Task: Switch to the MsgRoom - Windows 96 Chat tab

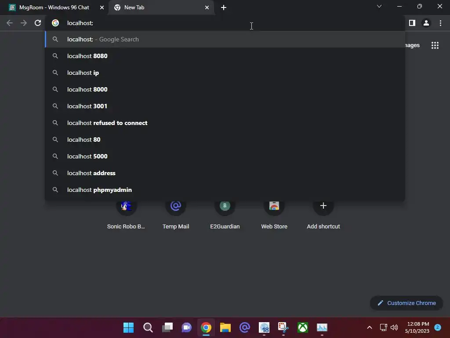Action: pyautogui.click(x=54, y=7)
